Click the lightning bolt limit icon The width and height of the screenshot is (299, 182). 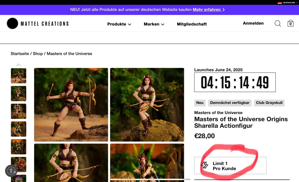pyautogui.click(x=205, y=165)
